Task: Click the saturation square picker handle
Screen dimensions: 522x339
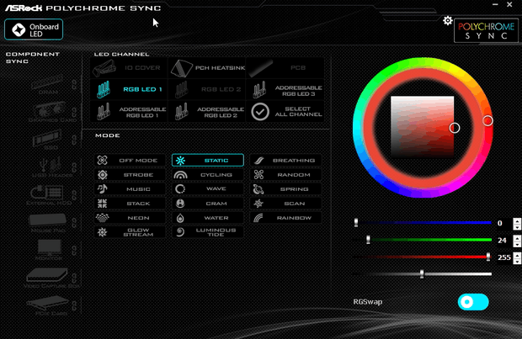Action: click(455, 128)
